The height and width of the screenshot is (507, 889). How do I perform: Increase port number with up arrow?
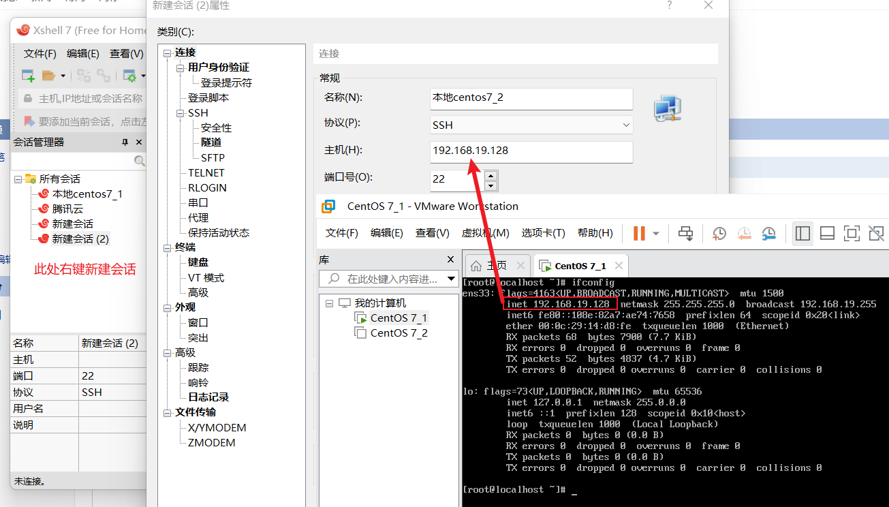tap(490, 176)
